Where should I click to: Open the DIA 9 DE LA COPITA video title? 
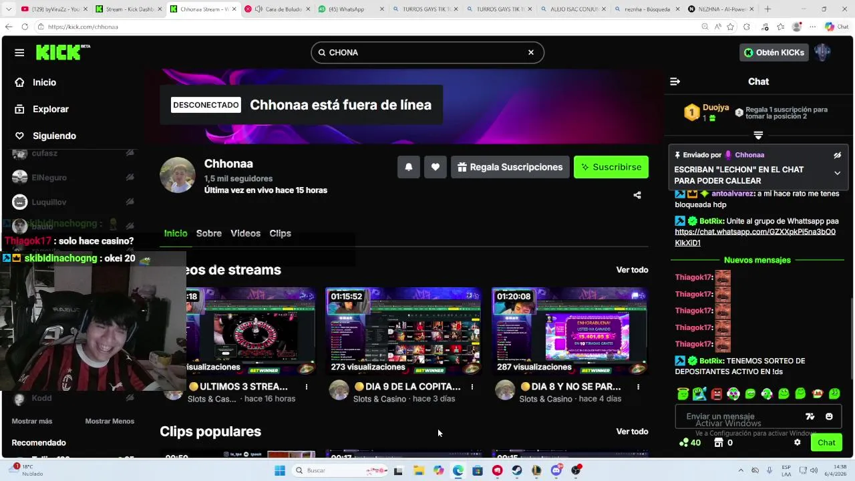(407, 387)
